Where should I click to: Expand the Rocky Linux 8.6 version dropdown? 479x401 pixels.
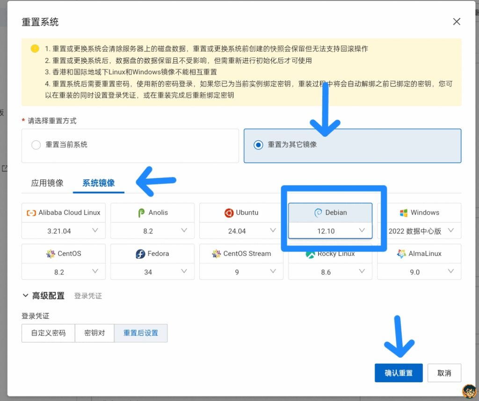point(330,272)
